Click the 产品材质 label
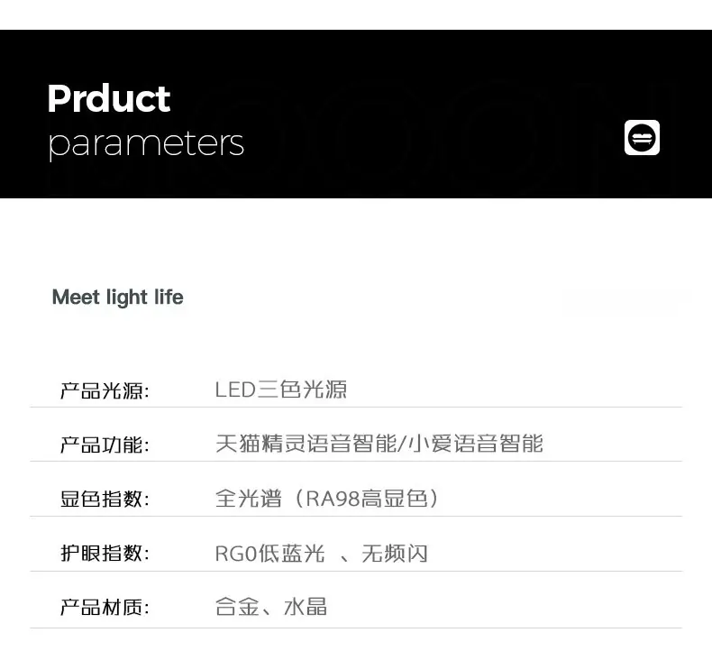Viewport: 712px width, 660px height. [x=105, y=608]
